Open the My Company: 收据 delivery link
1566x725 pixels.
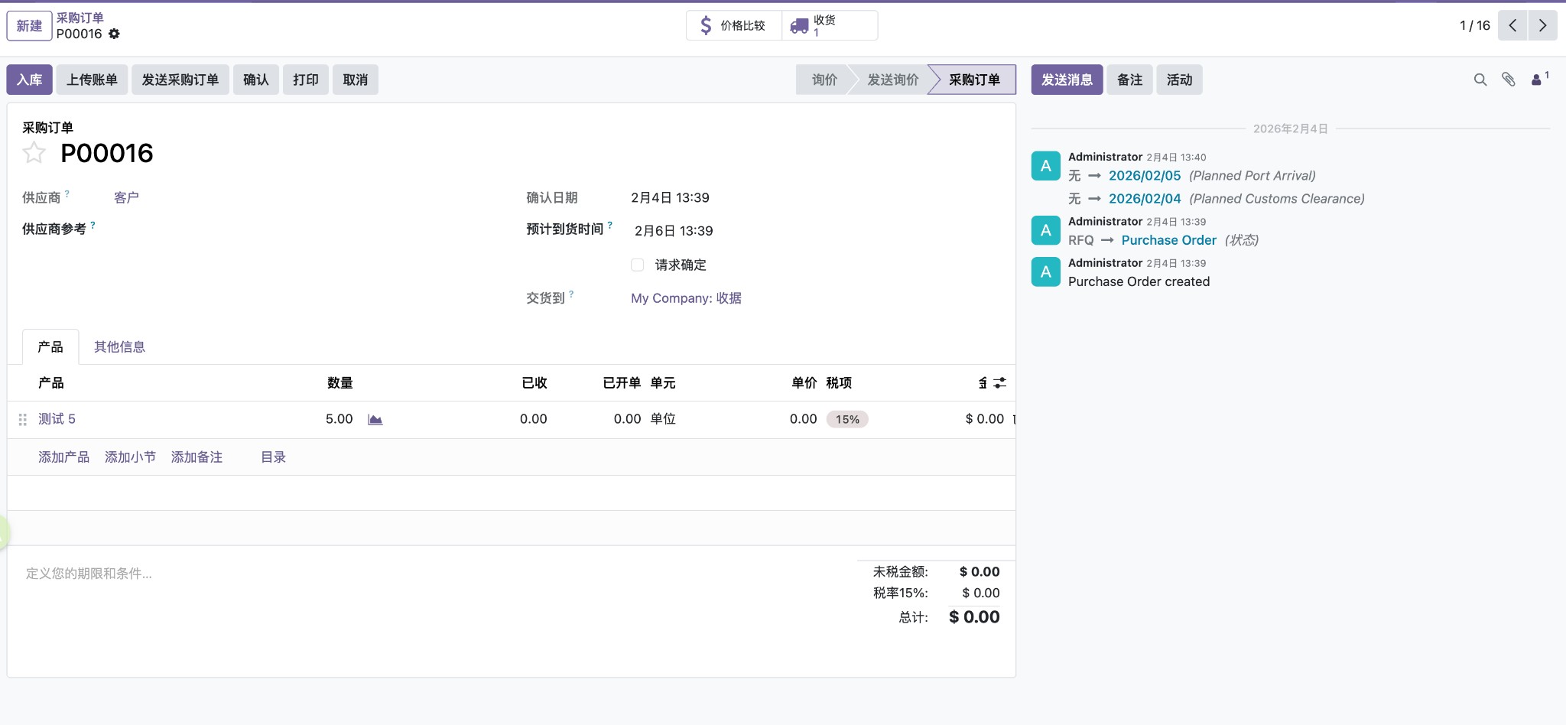pos(686,298)
